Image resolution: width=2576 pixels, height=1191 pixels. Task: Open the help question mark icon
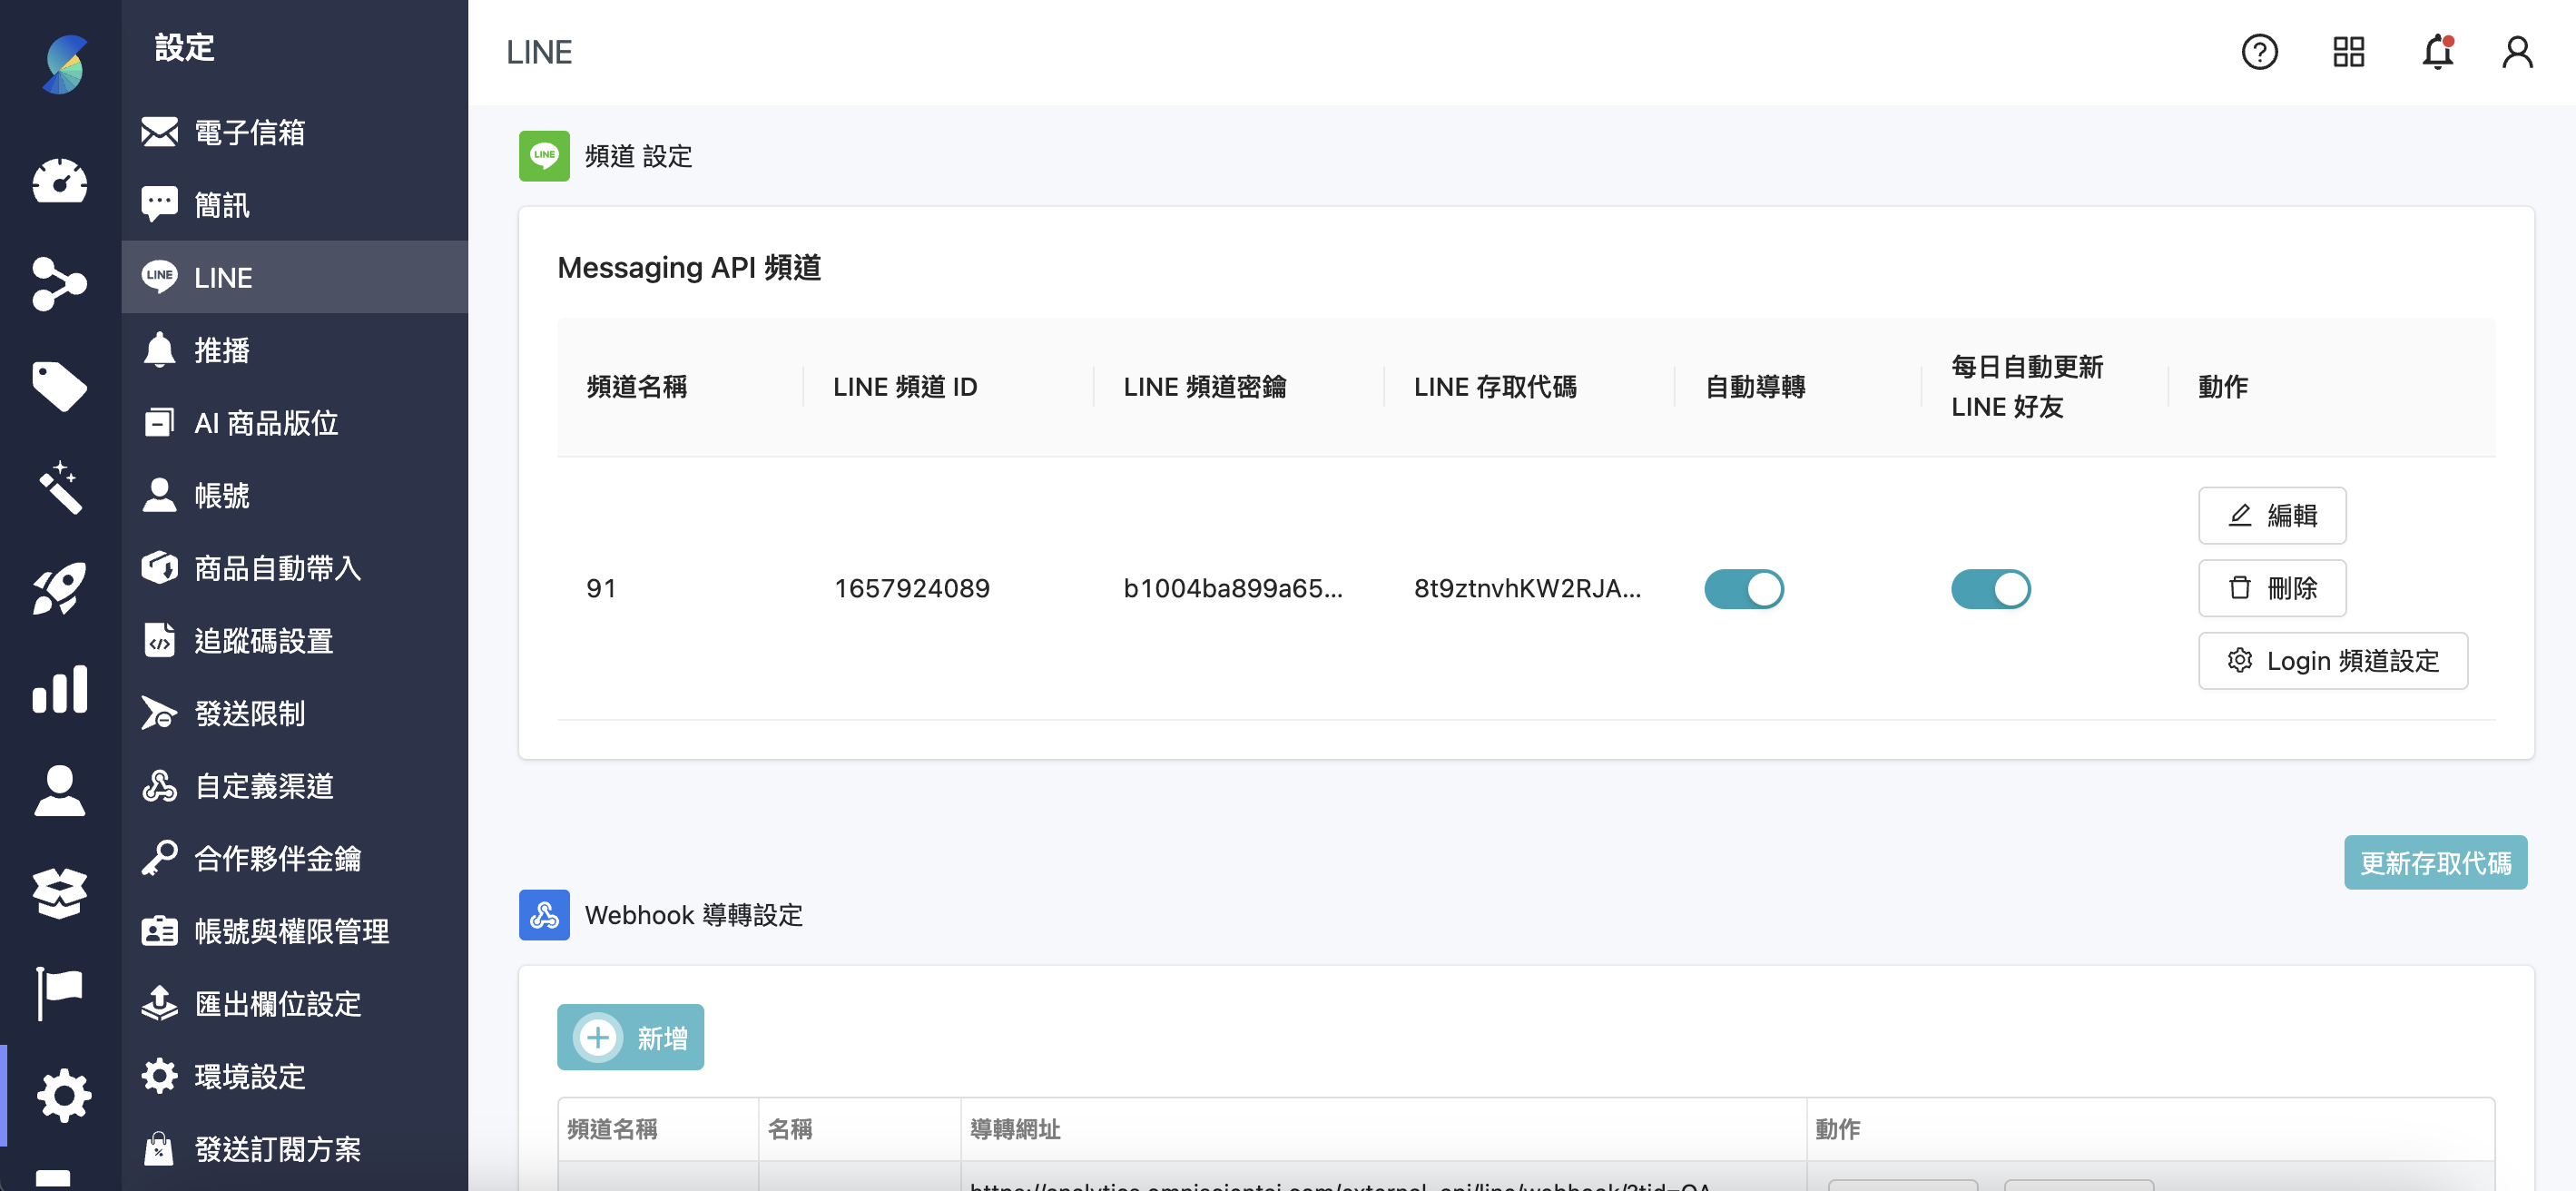(x=2259, y=51)
